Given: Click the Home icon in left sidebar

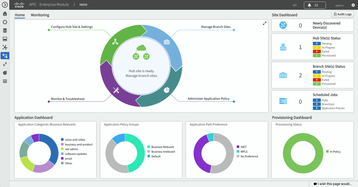Looking at the screenshot, I should point(5,14).
